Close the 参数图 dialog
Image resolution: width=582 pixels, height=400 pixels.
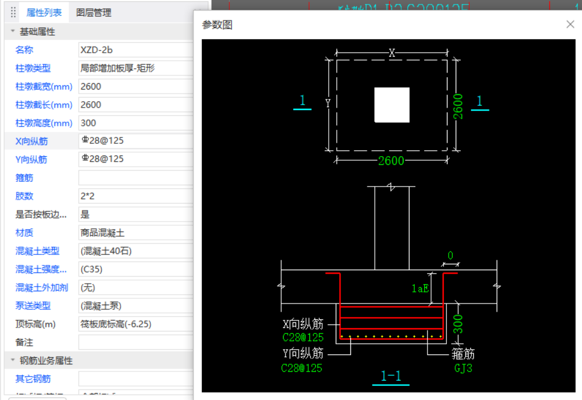pyautogui.click(x=570, y=25)
